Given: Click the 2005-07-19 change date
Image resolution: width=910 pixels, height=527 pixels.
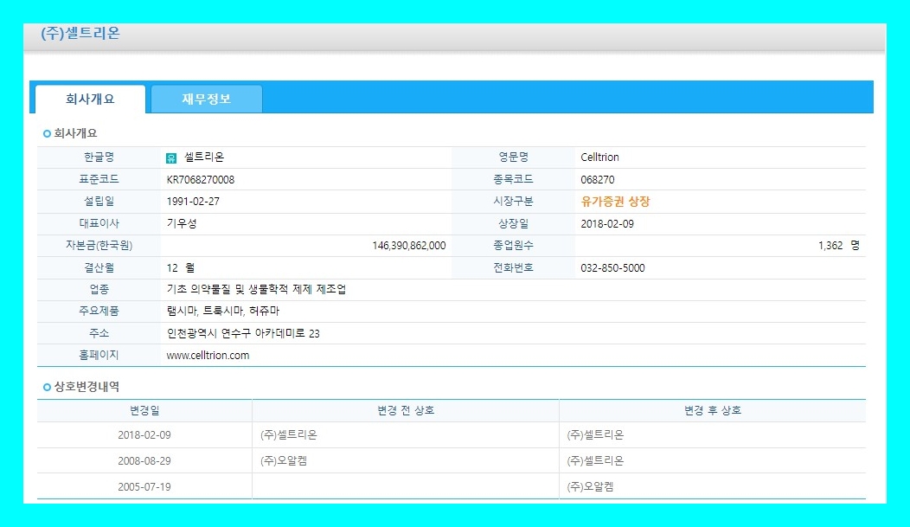Looking at the screenshot, I should coord(144,487).
